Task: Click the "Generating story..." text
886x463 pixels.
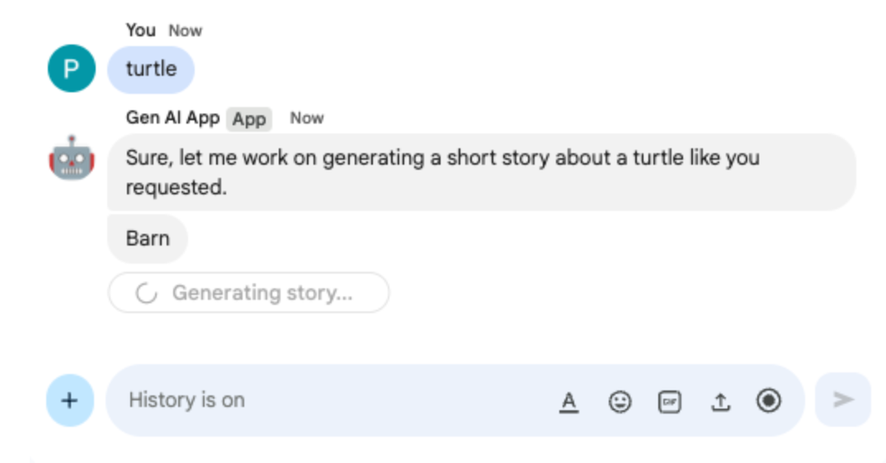Action: click(262, 293)
